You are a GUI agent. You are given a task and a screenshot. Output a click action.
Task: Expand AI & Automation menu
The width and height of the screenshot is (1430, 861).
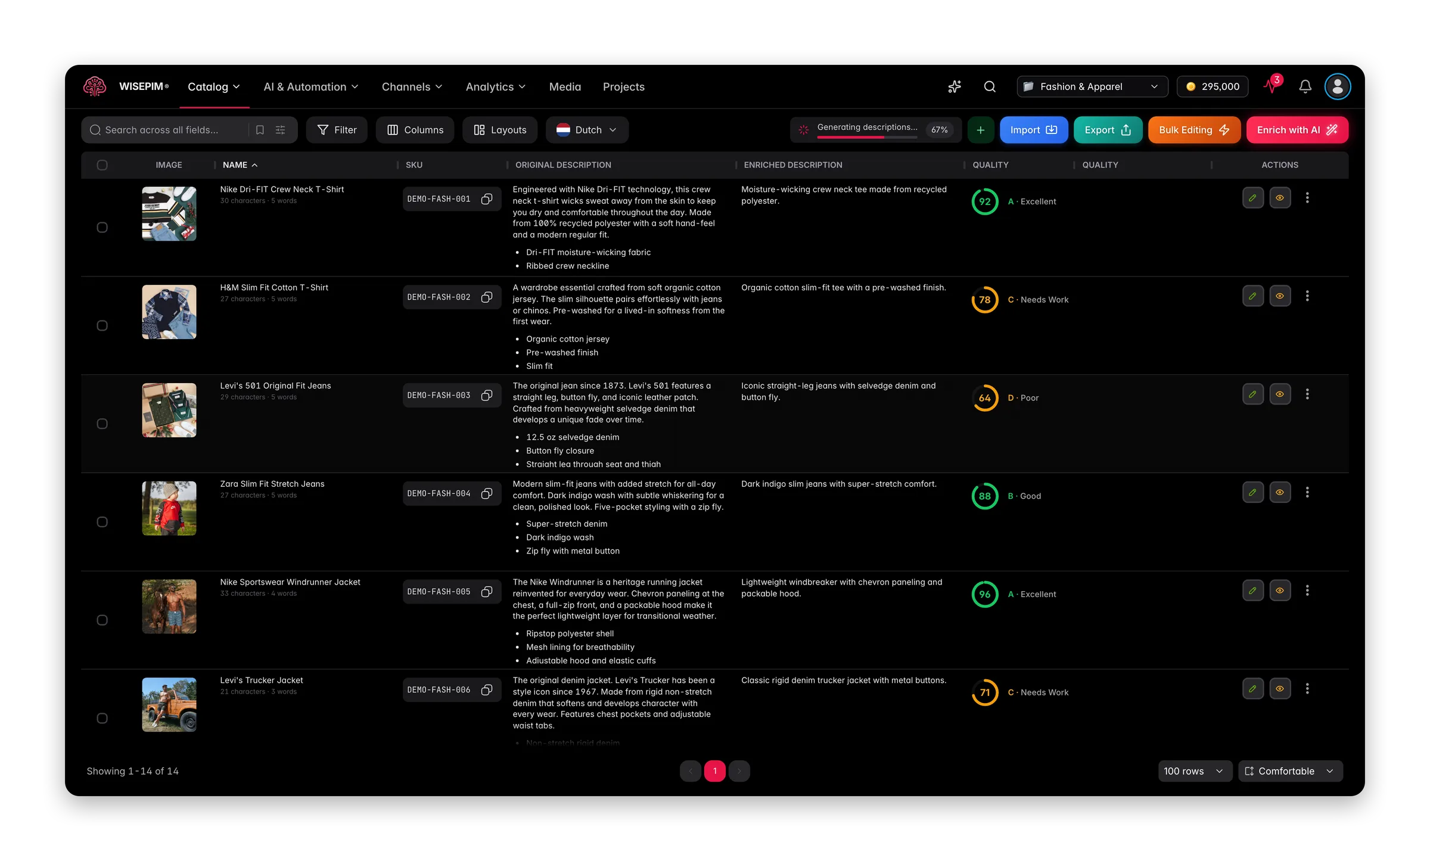[x=311, y=87]
